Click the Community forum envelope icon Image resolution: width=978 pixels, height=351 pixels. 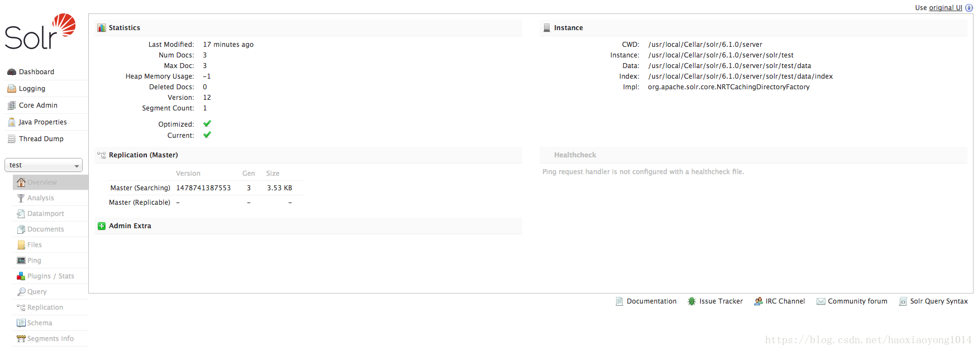tap(821, 301)
